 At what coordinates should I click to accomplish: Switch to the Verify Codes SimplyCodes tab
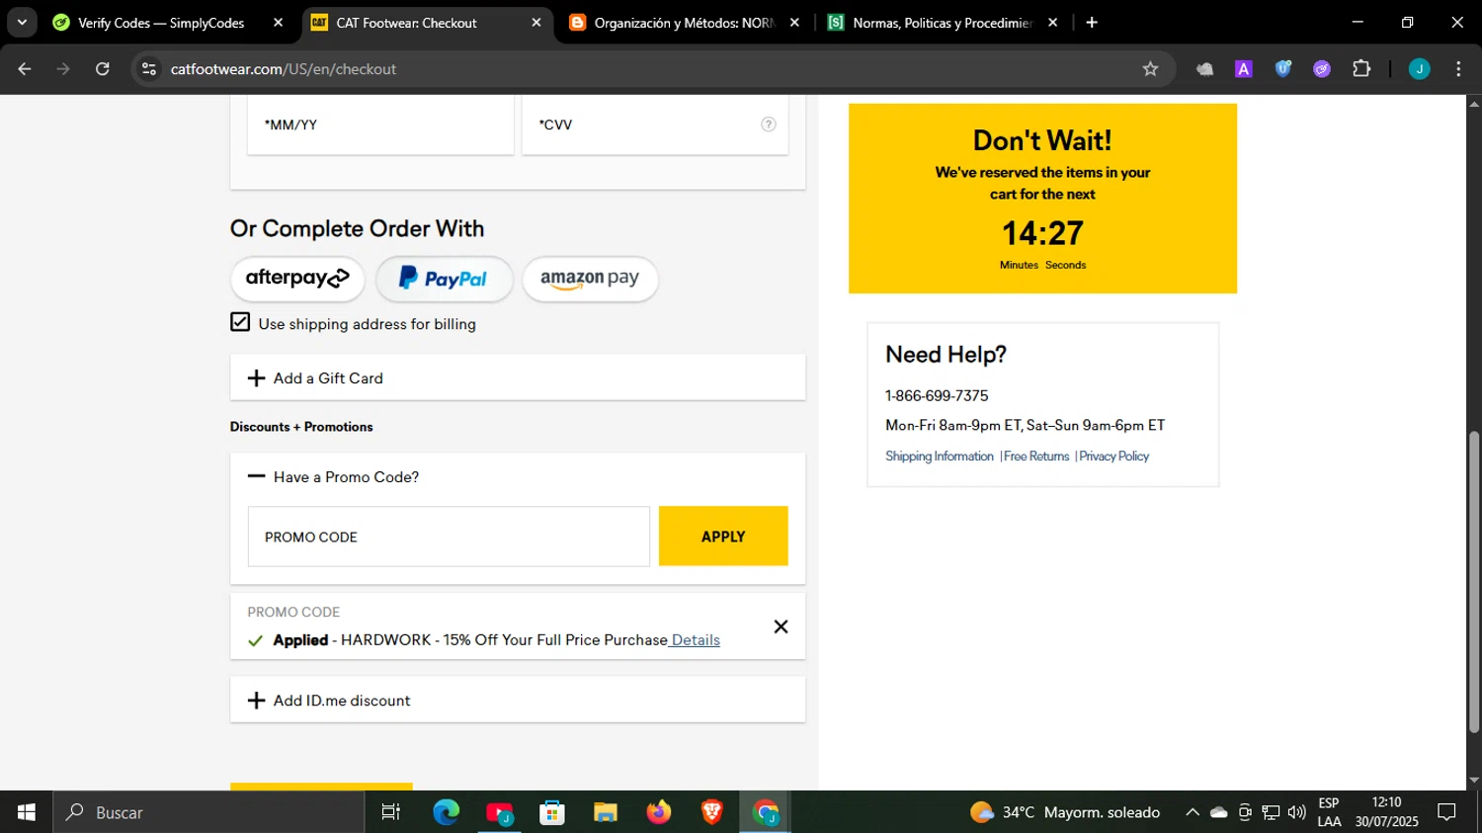click(160, 23)
